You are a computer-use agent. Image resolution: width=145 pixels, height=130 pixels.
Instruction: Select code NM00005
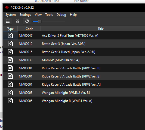coord(26,101)
